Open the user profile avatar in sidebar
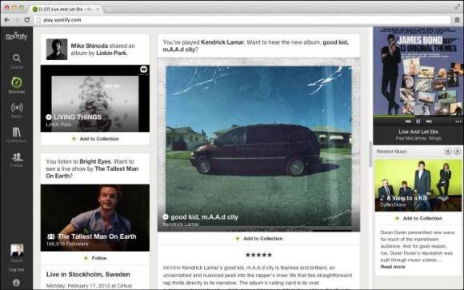This screenshot has width=464, height=290. [x=17, y=250]
